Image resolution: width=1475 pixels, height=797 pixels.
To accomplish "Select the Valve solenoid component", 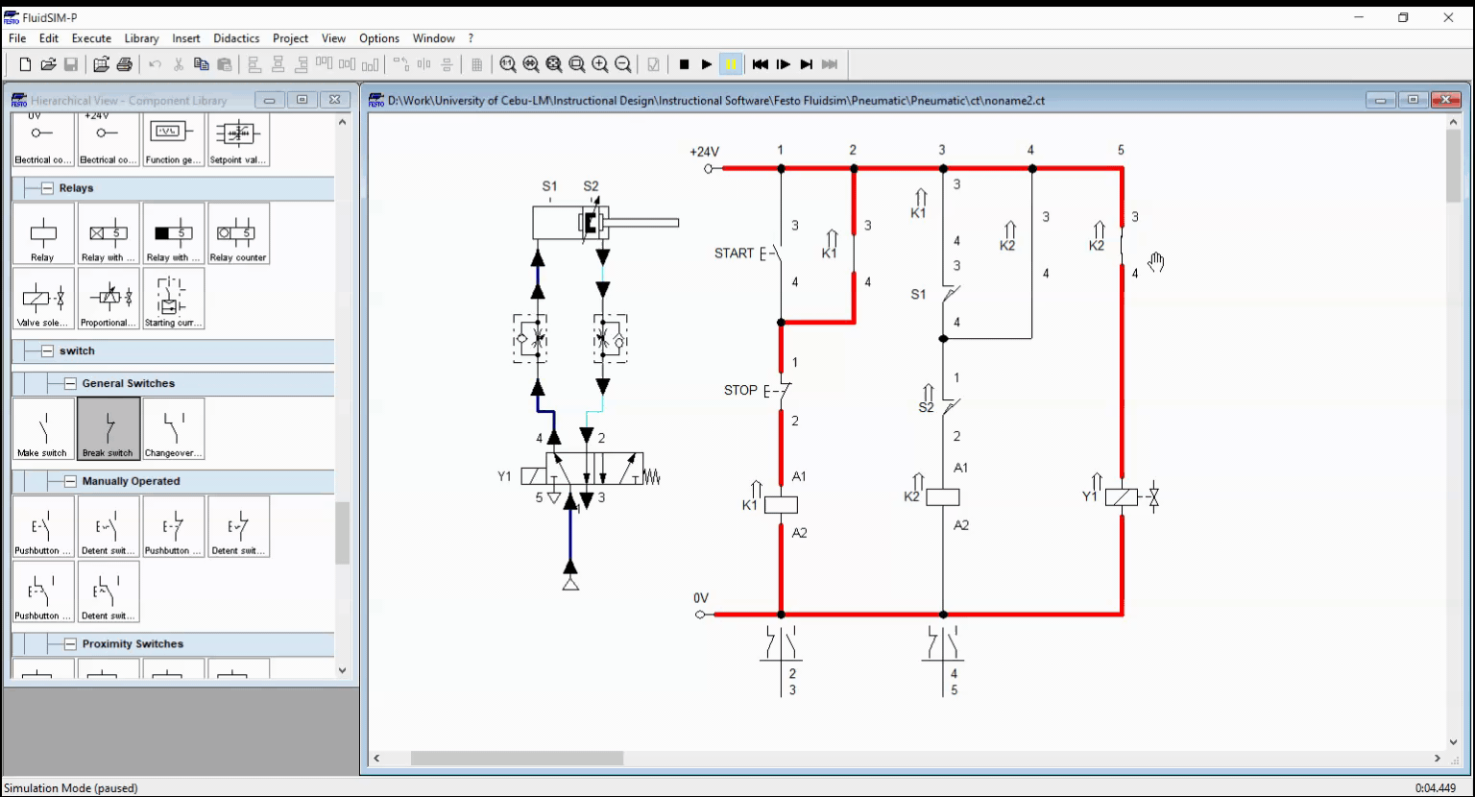I will [x=43, y=299].
